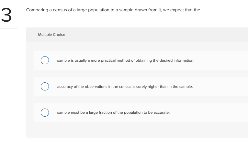Pick the 'sample must be a large fraction' radio button
Image resolution: width=248 pixels, height=168 pixels.
45,112
